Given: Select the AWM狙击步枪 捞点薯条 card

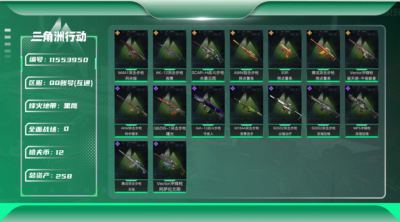Looking at the screenshot, I should [246, 56].
